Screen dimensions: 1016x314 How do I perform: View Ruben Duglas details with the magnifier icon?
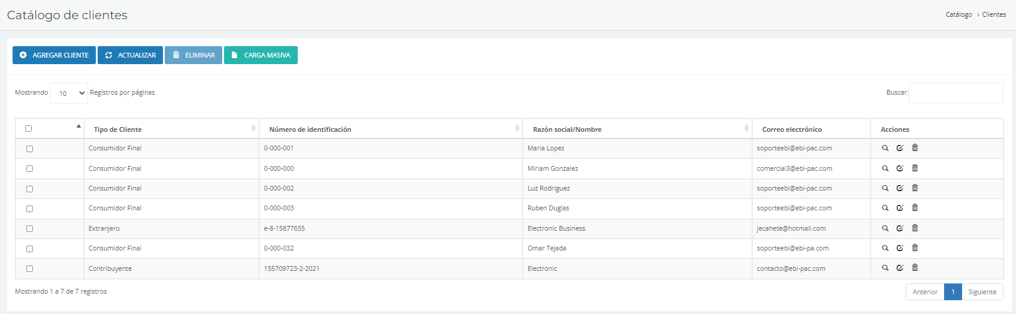coord(885,208)
